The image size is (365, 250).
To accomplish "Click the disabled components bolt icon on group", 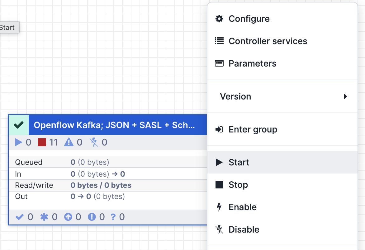I will (x=94, y=142).
